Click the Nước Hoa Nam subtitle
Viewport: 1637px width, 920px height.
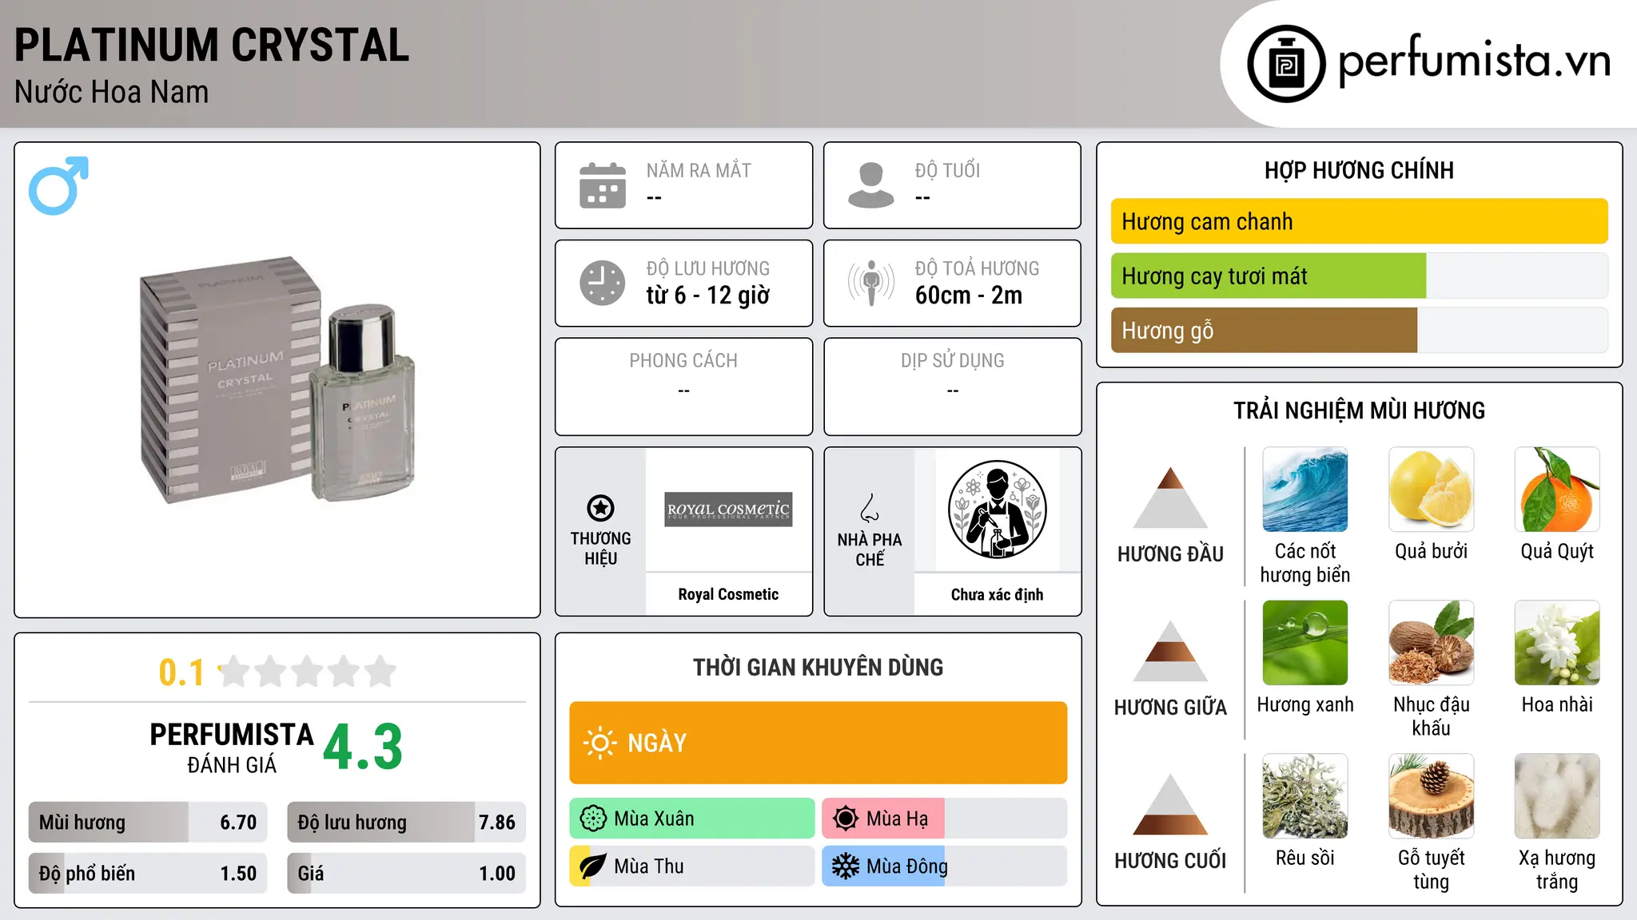(x=111, y=93)
